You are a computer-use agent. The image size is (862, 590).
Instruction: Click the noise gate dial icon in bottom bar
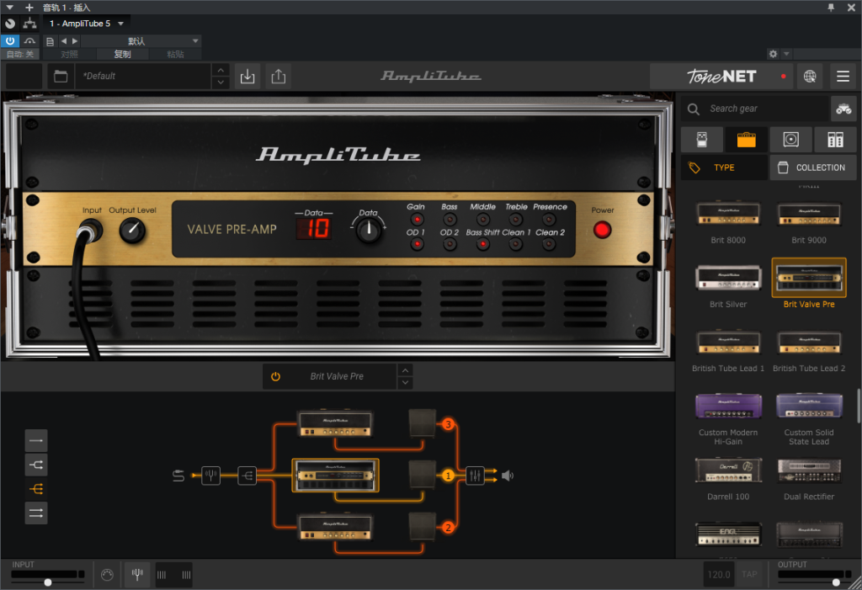click(x=107, y=575)
